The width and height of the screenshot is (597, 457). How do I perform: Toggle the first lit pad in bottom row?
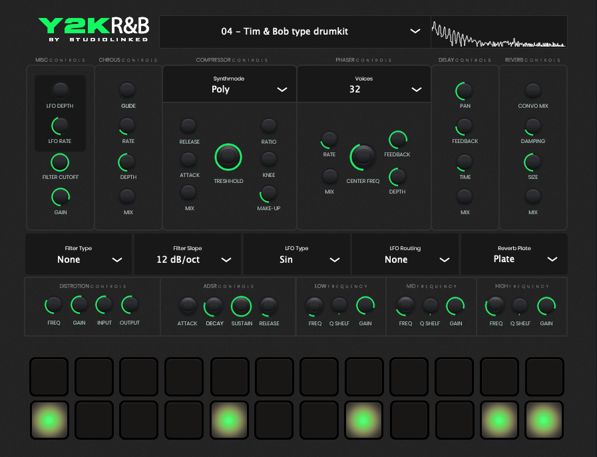(49, 420)
